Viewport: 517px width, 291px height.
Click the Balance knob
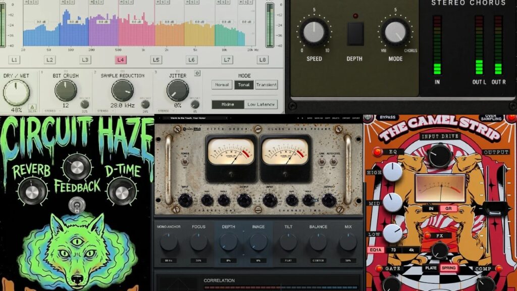point(318,242)
